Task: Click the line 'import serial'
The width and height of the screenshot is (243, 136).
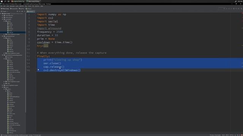Action: pyautogui.click(x=47, y=21)
